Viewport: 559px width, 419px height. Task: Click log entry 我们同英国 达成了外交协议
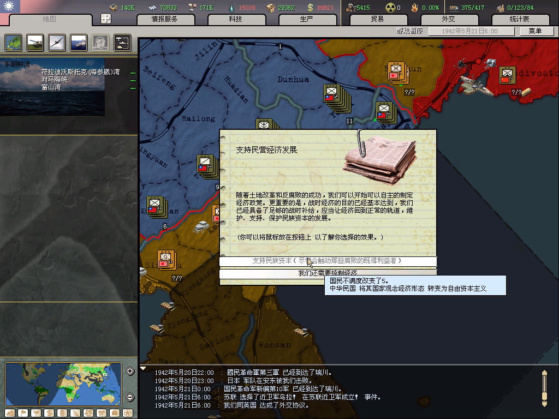266,405
